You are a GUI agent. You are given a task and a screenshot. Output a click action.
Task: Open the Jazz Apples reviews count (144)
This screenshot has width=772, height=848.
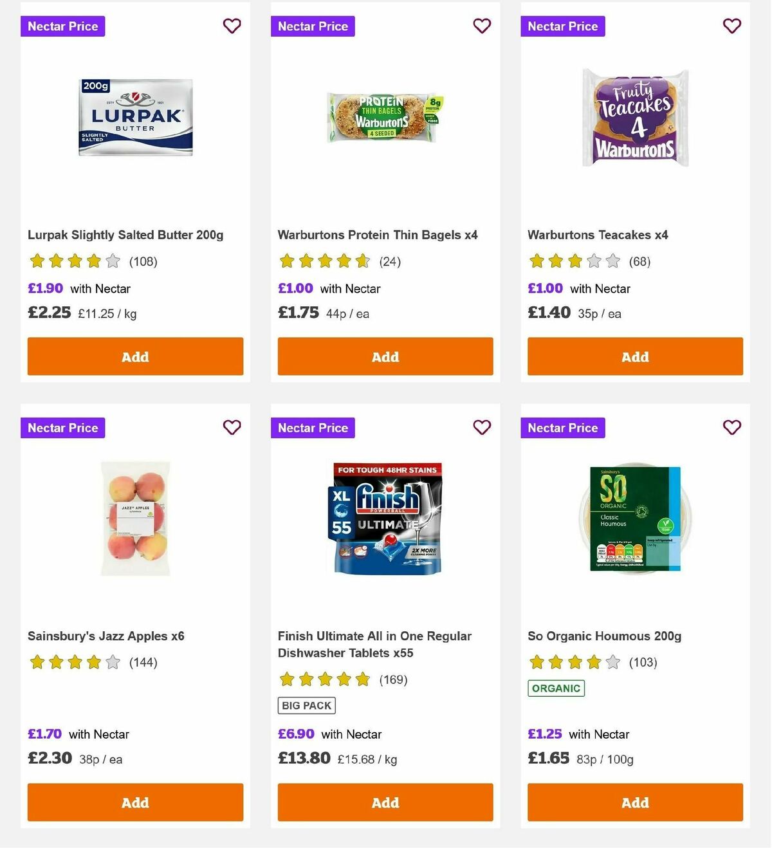[143, 662]
